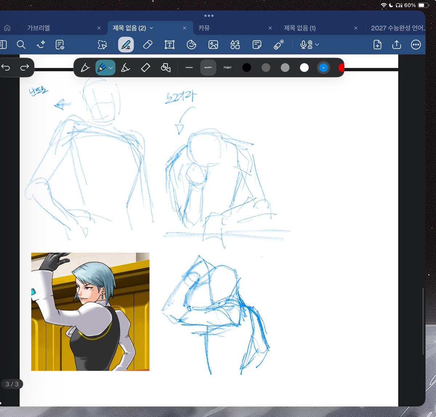Activate the laser pointer tool
Viewport: 436px width, 417px height.
[x=279, y=44]
